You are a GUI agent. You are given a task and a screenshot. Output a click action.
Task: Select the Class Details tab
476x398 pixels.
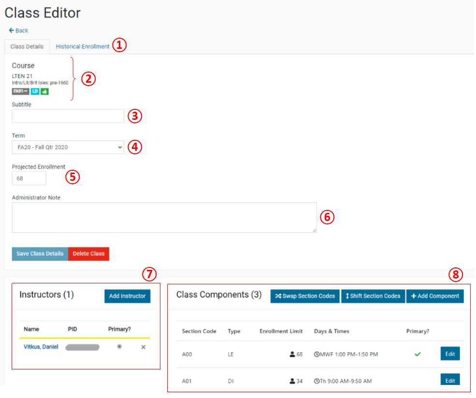(27, 47)
